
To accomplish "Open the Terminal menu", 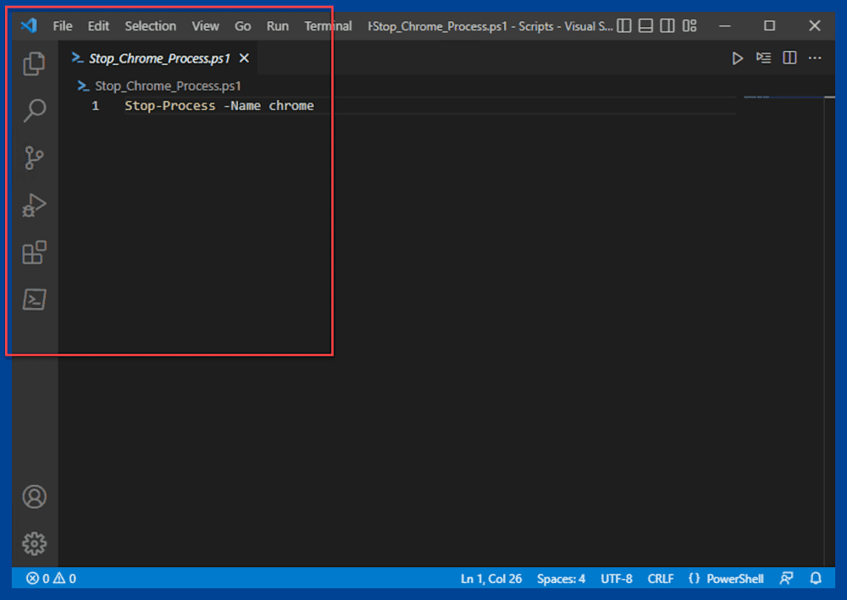I will pyautogui.click(x=328, y=26).
